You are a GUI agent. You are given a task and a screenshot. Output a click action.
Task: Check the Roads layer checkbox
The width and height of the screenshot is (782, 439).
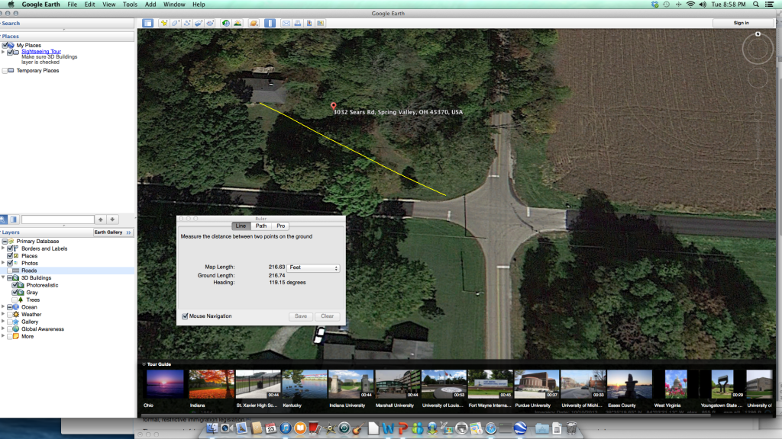(x=9, y=271)
